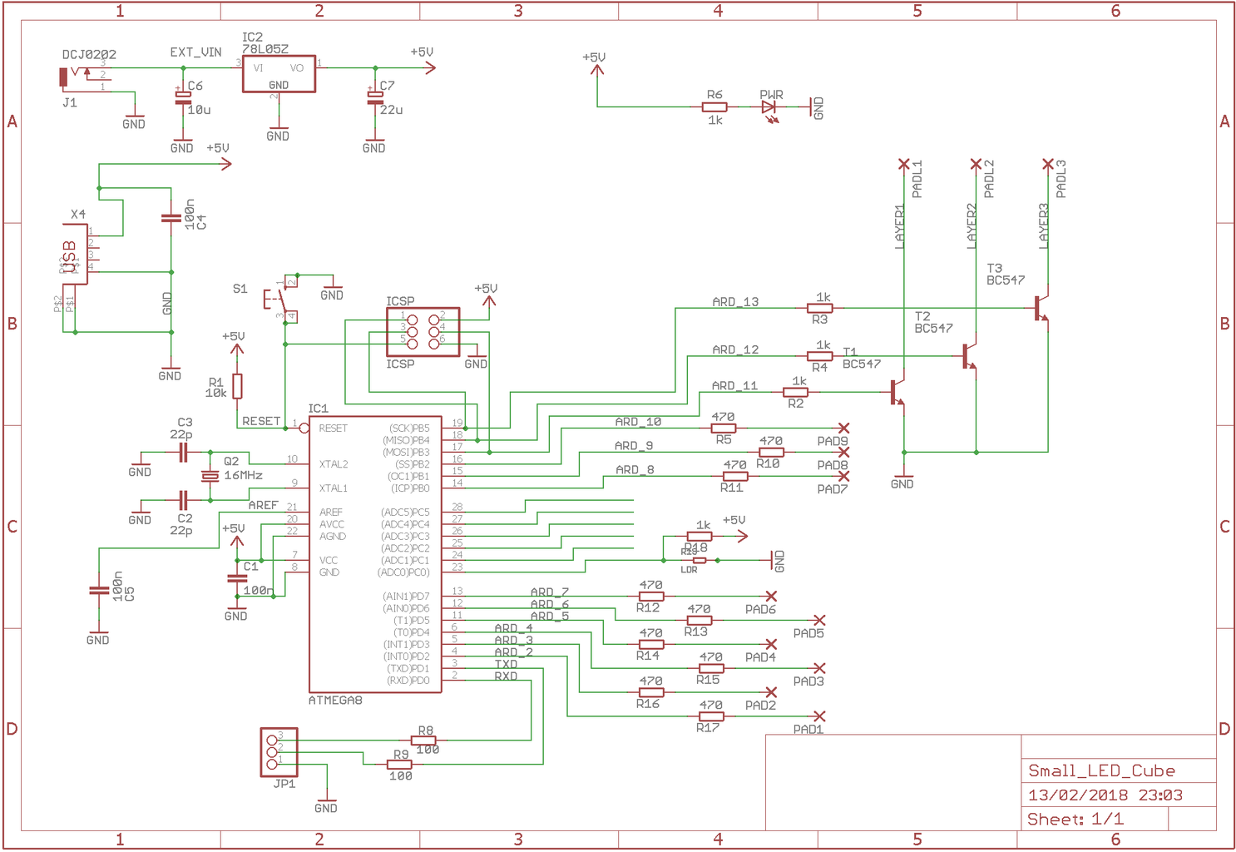Select transistor T3 symbol

[1041, 308]
